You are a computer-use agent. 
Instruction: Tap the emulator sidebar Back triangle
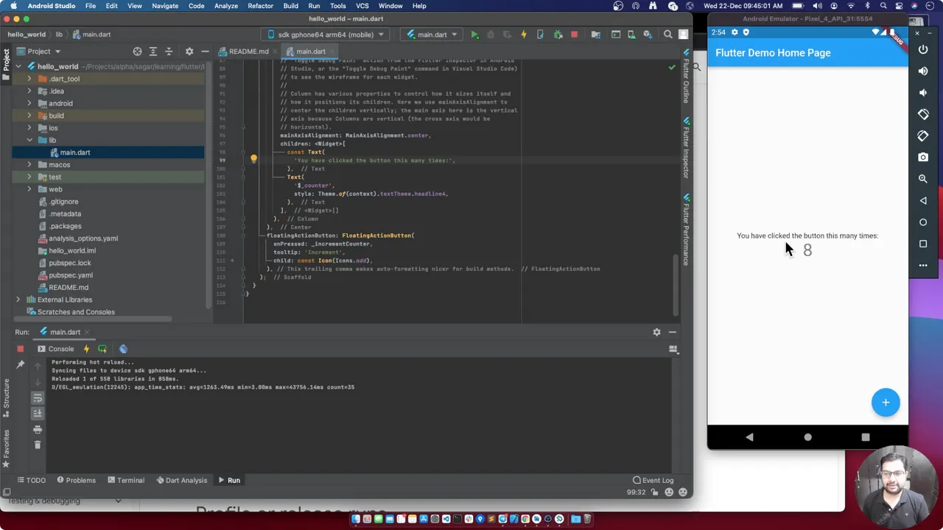point(923,200)
